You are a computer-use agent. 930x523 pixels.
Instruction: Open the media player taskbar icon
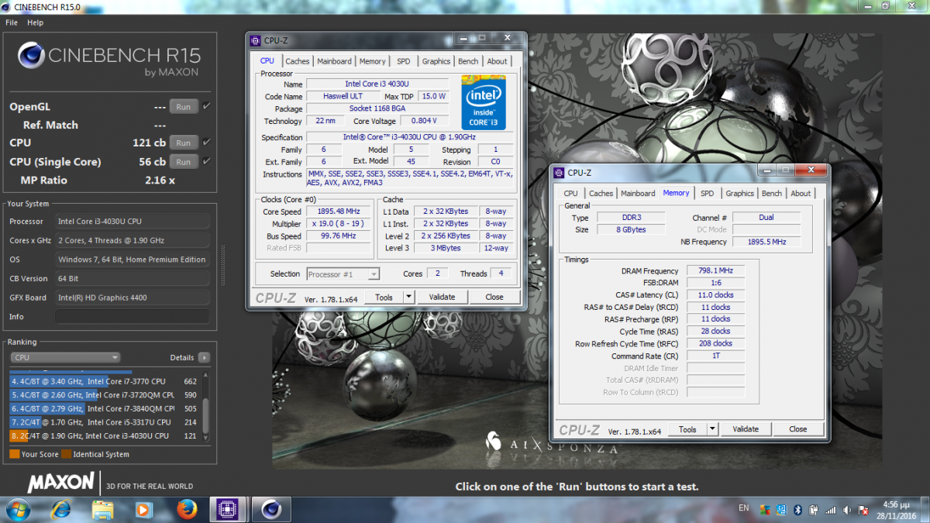click(144, 509)
